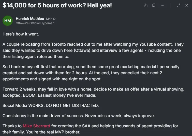Open the three-dot more options menu
The width and height of the screenshot is (192, 136).
(162, 6)
